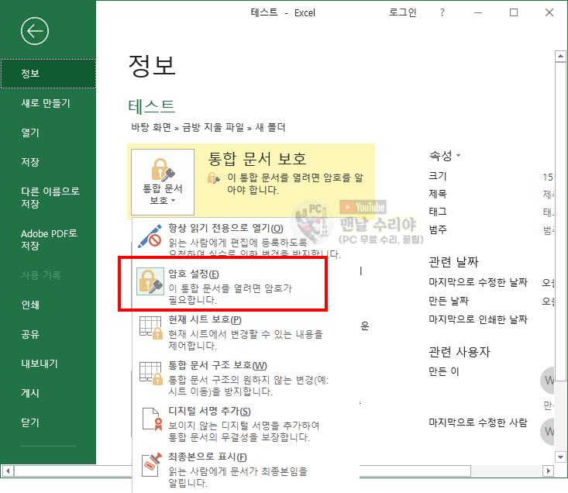This screenshot has height=493, width=568.
Task: Click the avatar beside 마지막으로 수정한 사람
Action: 547,431
